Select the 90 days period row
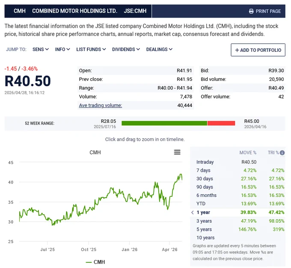This screenshot has width=291, height=268. [x=238, y=187]
